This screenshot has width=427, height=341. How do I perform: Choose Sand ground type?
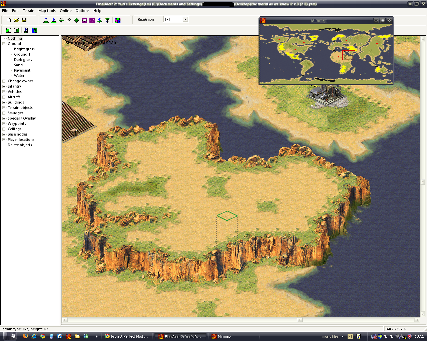[x=18, y=65]
